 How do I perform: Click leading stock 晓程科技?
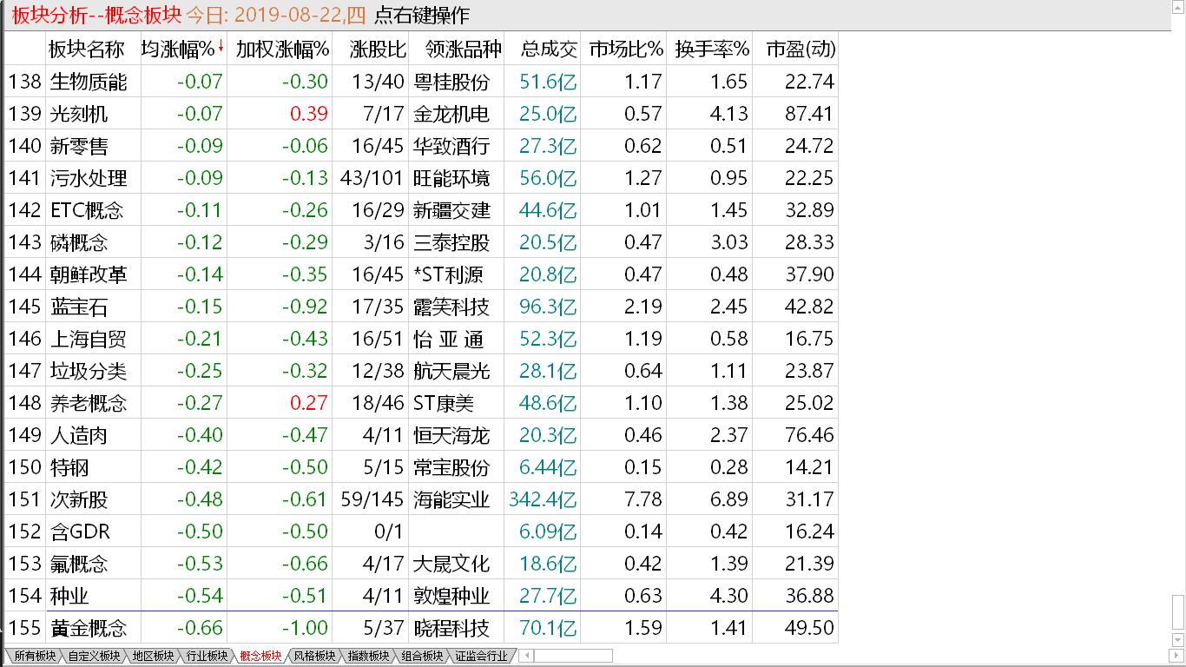(x=451, y=628)
